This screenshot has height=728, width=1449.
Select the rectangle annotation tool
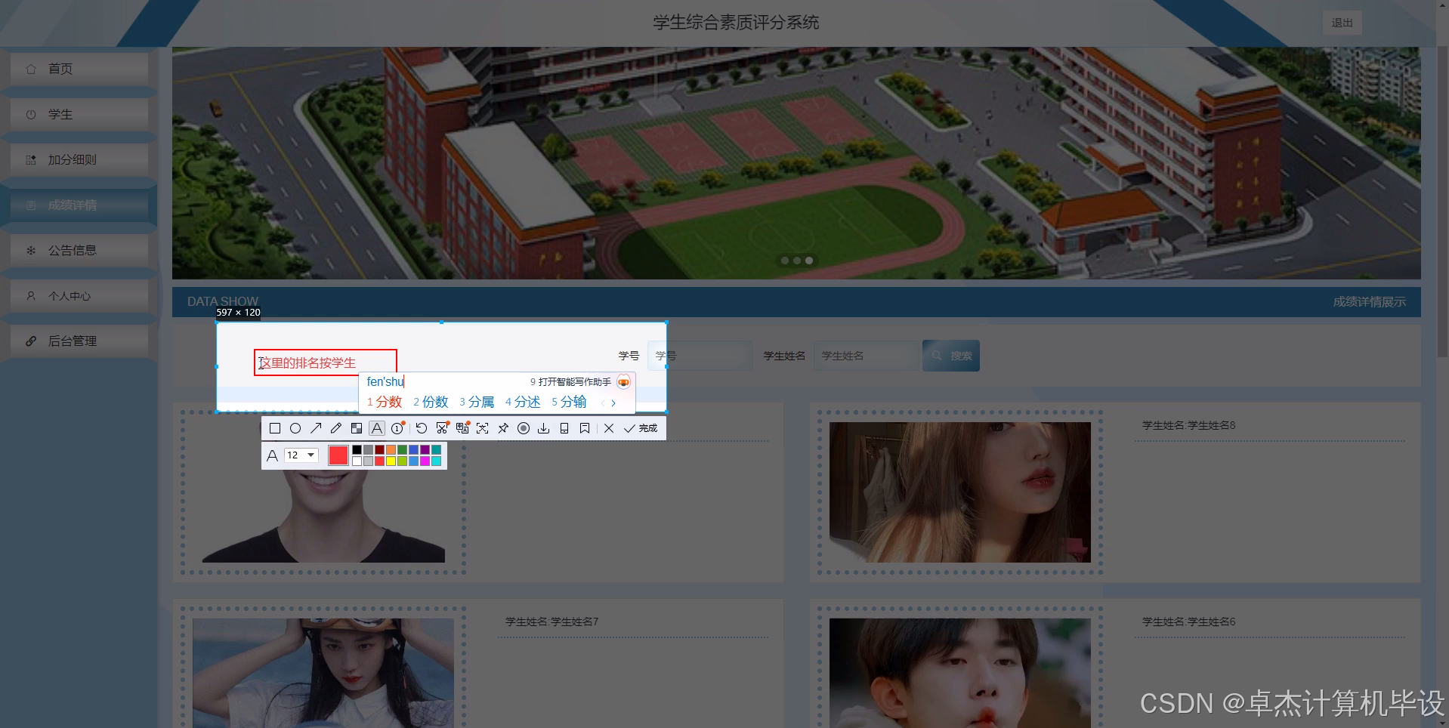coord(275,428)
